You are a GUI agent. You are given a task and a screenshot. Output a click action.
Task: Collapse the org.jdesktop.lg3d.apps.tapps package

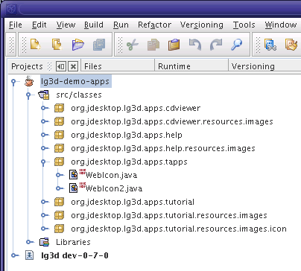pos(44,162)
